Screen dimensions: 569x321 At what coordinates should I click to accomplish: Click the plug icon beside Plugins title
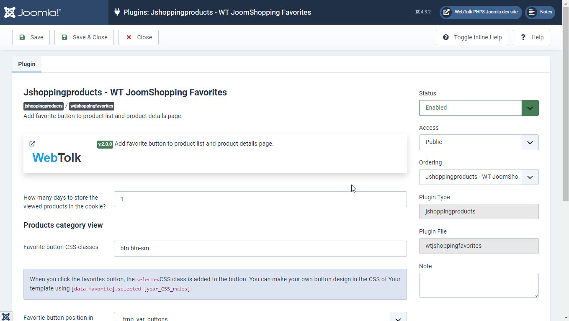[x=117, y=12]
